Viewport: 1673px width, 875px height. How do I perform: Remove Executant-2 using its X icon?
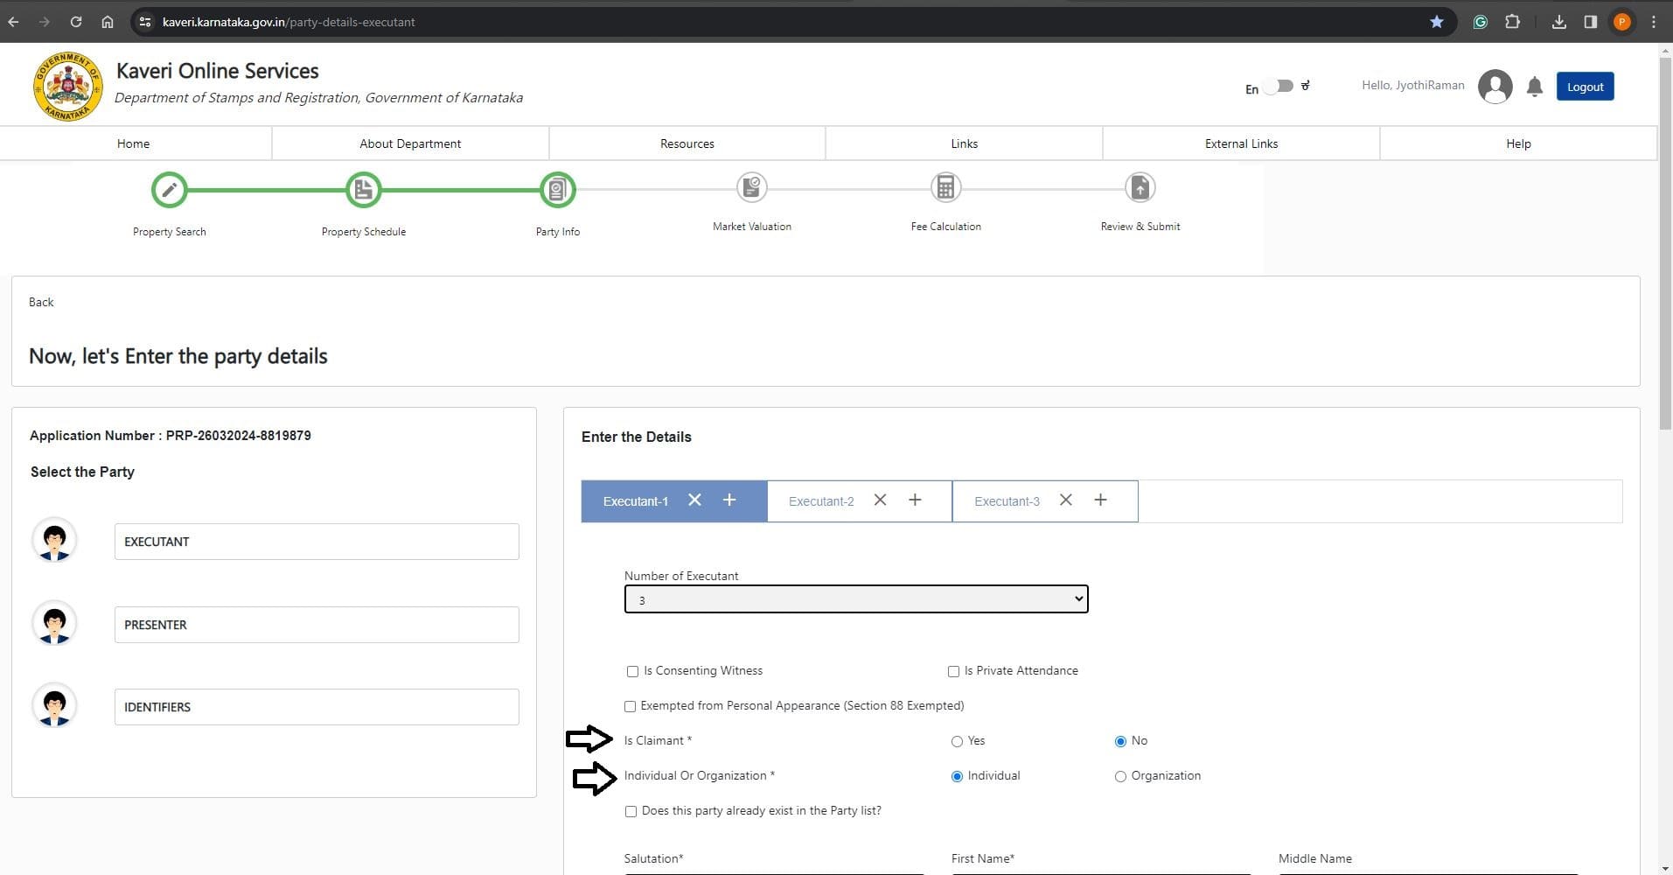[x=880, y=500]
